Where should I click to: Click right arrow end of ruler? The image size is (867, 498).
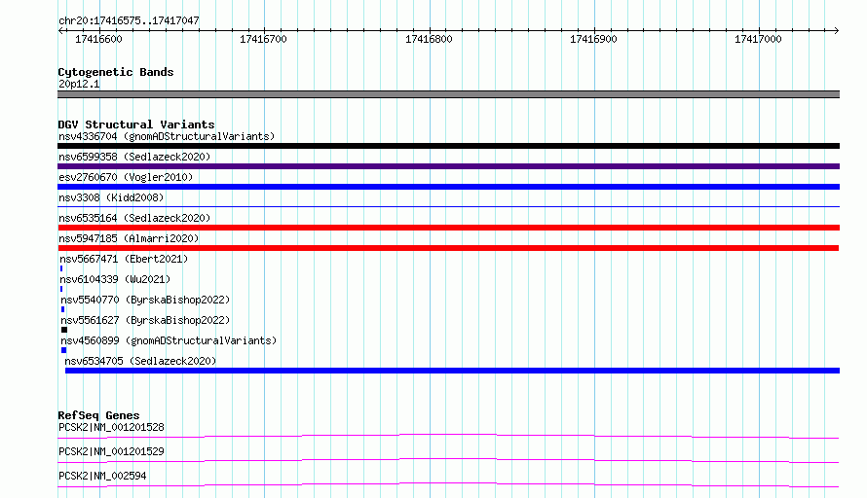[x=837, y=30]
